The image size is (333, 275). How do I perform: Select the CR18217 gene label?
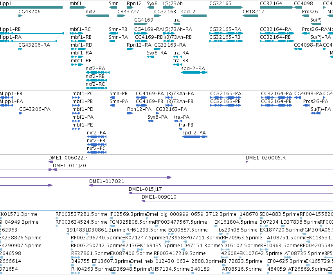click(x=254, y=11)
